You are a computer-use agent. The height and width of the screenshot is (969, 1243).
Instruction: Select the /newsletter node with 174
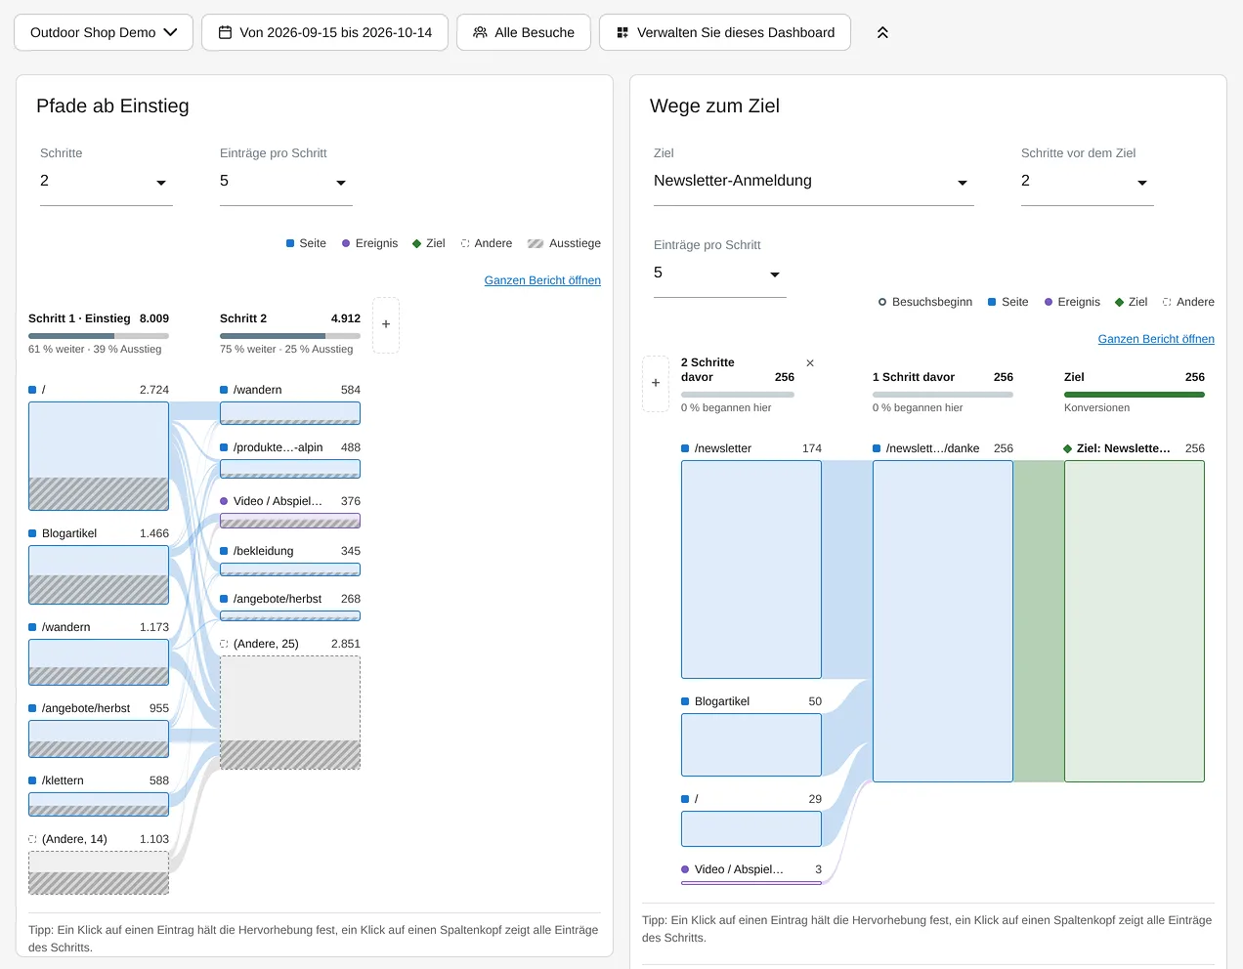(751, 569)
